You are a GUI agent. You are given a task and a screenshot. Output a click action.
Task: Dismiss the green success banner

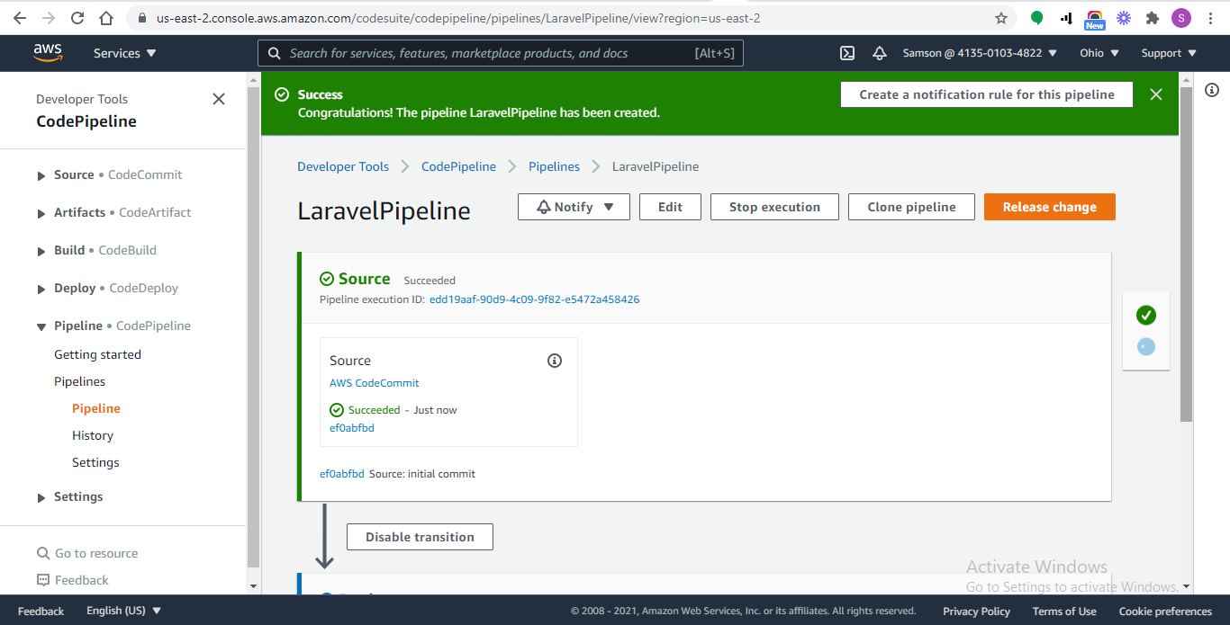click(x=1156, y=94)
